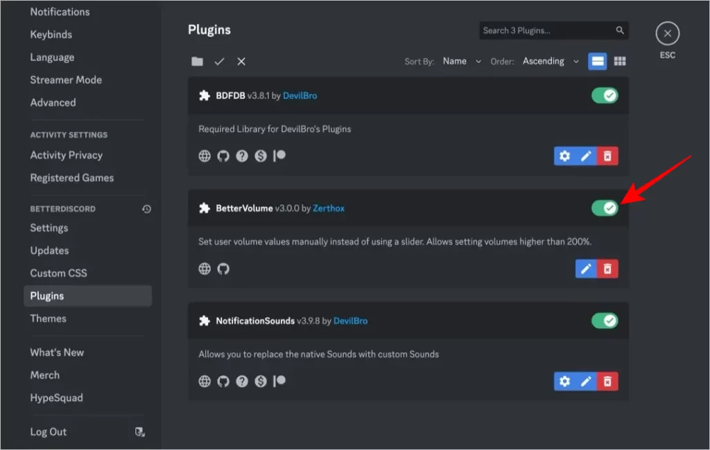Open BetterVolume GitHub source icon

tap(223, 269)
